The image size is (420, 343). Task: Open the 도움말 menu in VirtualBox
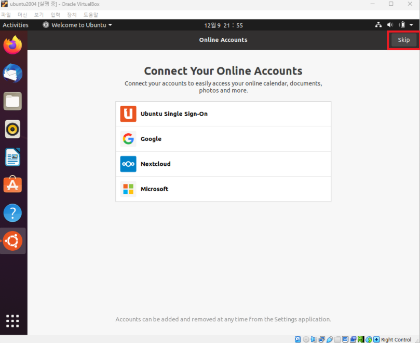(x=90, y=15)
